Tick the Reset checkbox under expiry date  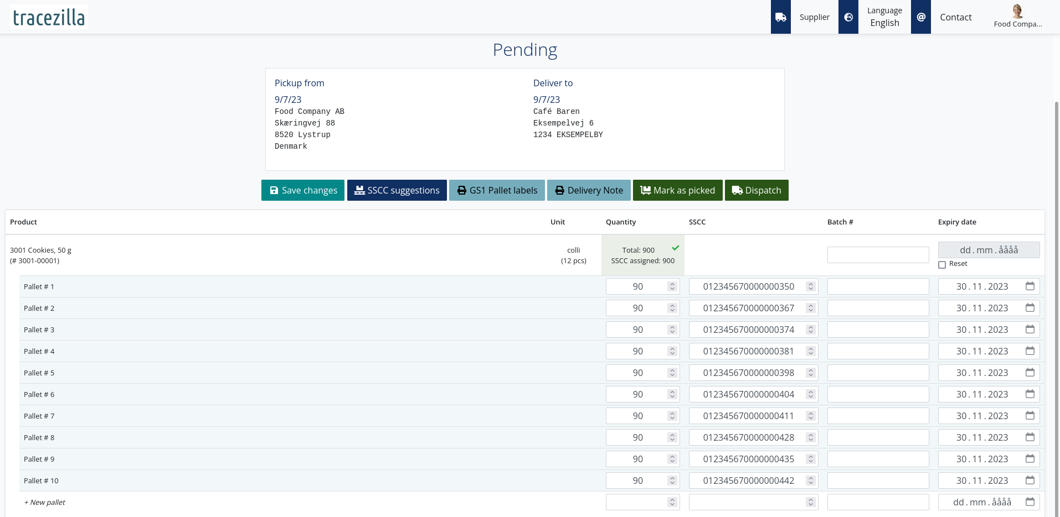tap(942, 265)
